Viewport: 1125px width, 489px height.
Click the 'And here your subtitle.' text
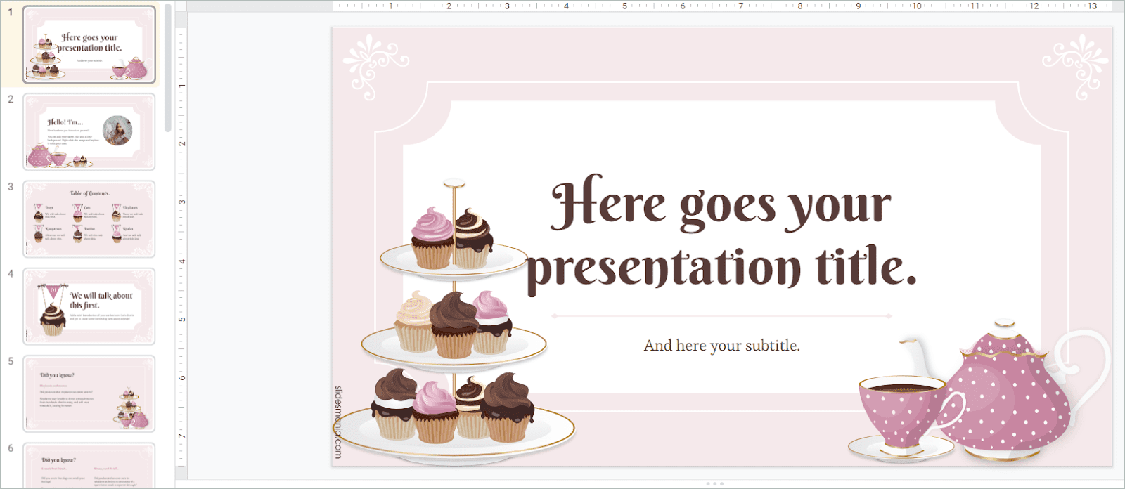coord(722,346)
